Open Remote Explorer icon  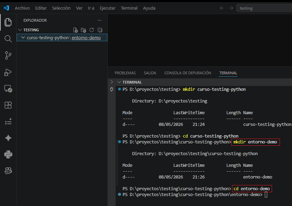click(x=8, y=88)
